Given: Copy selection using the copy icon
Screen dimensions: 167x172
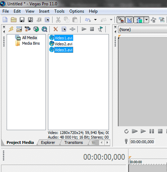Looking at the screenshot, I should 67,20.
